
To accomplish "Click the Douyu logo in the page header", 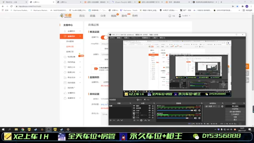I will pos(66,16).
